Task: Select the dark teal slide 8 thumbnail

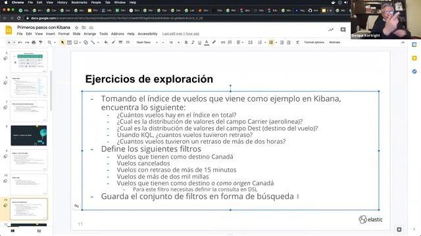Action: coord(29,136)
